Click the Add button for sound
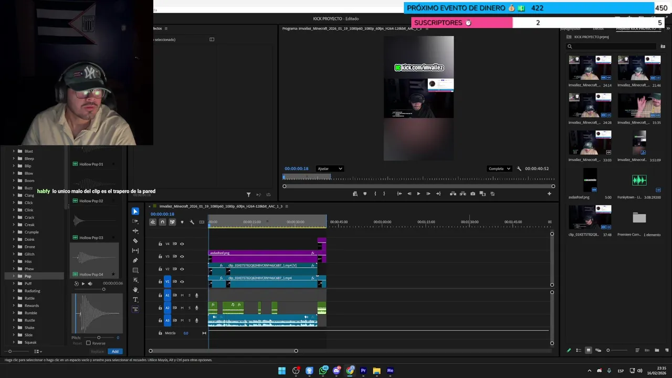 [115, 351]
